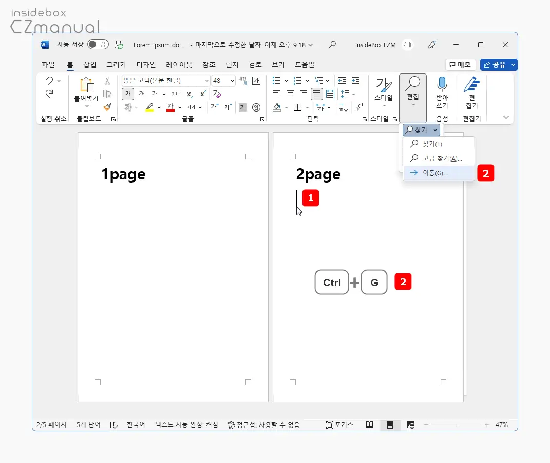Screen dimensions: 550x463
Task: Switch to 레이아웃 tab
Action: pos(179,65)
